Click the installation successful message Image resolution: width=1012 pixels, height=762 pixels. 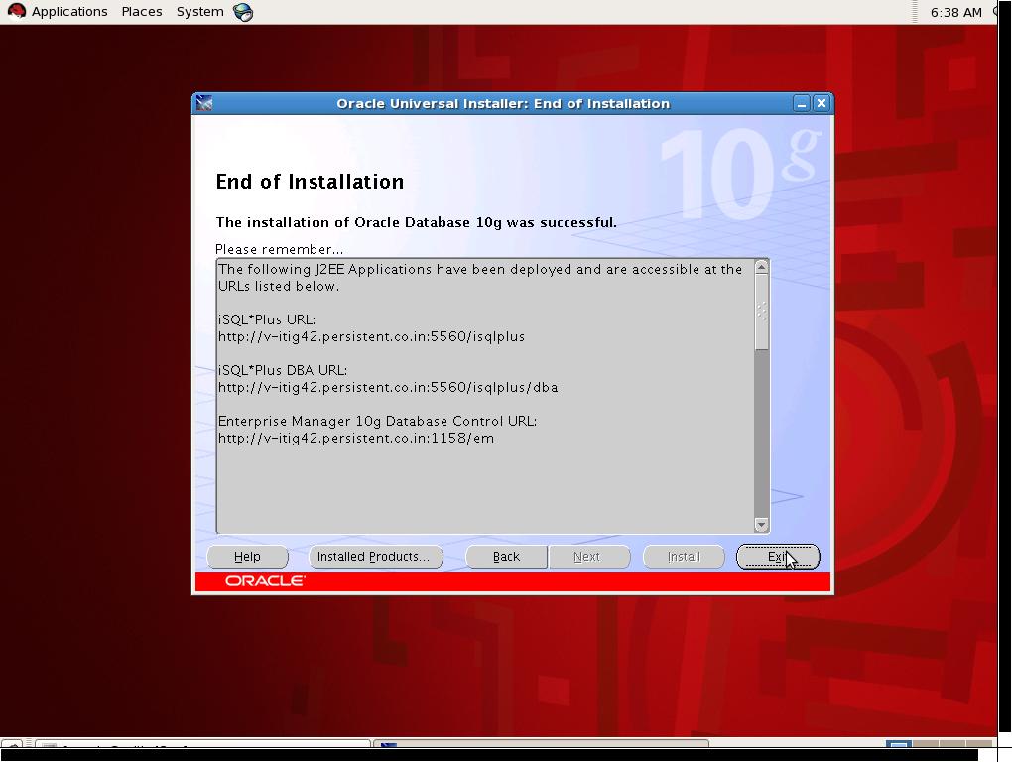(x=417, y=222)
